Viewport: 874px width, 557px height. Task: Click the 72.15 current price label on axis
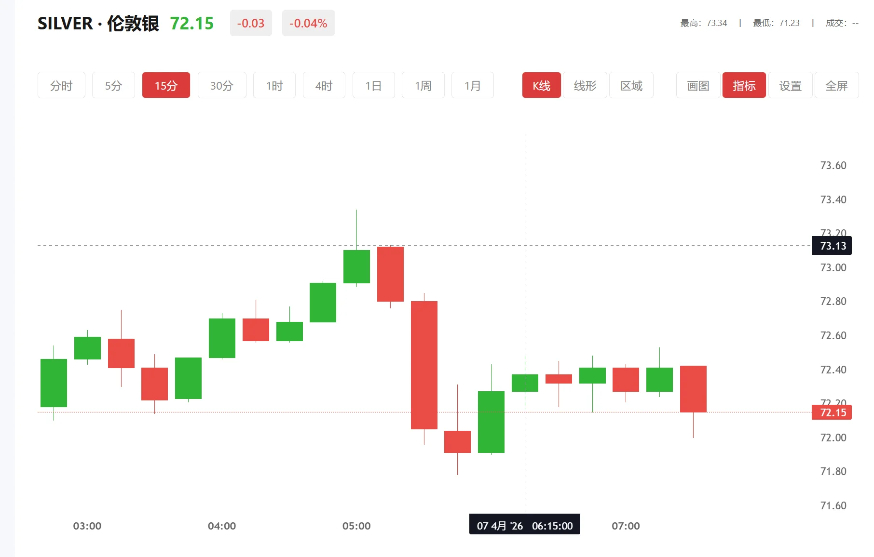832,412
